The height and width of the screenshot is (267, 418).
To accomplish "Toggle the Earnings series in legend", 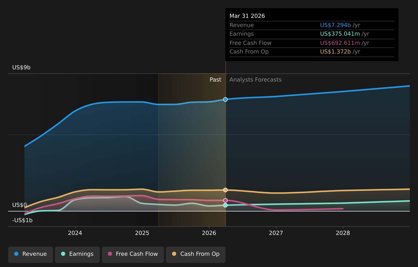I will point(77,255).
